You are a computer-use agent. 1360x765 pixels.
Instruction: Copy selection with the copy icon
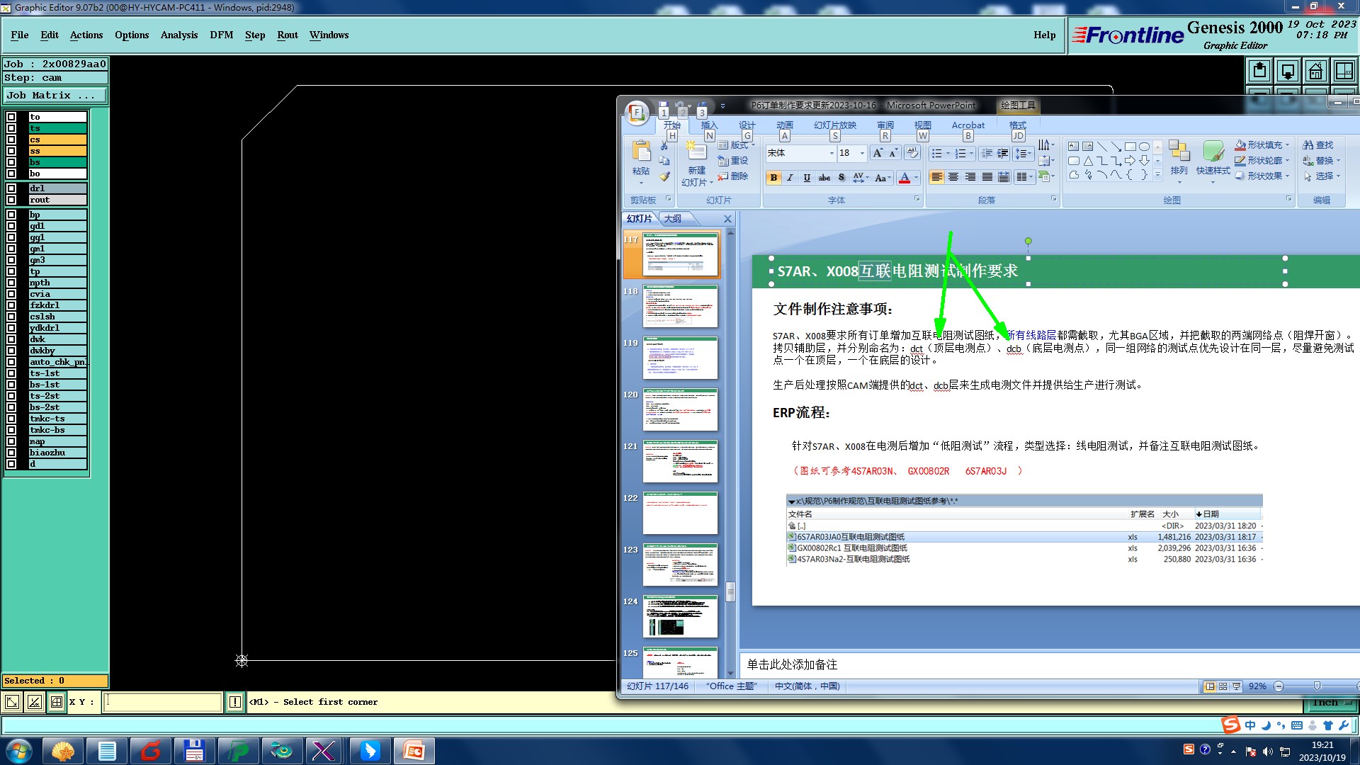tap(664, 161)
